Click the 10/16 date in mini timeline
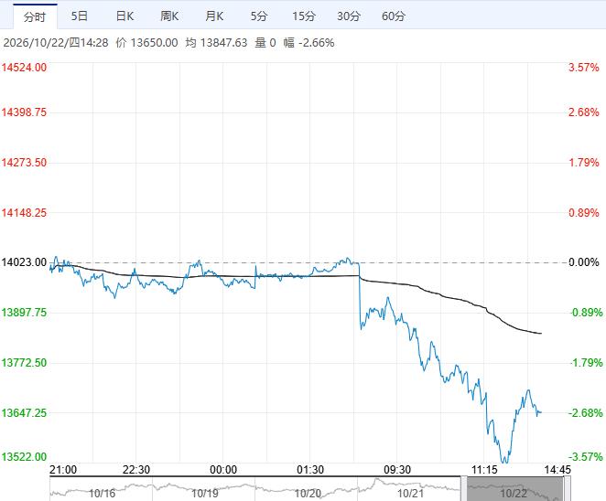The height and width of the screenshot is (501, 606). tap(102, 494)
